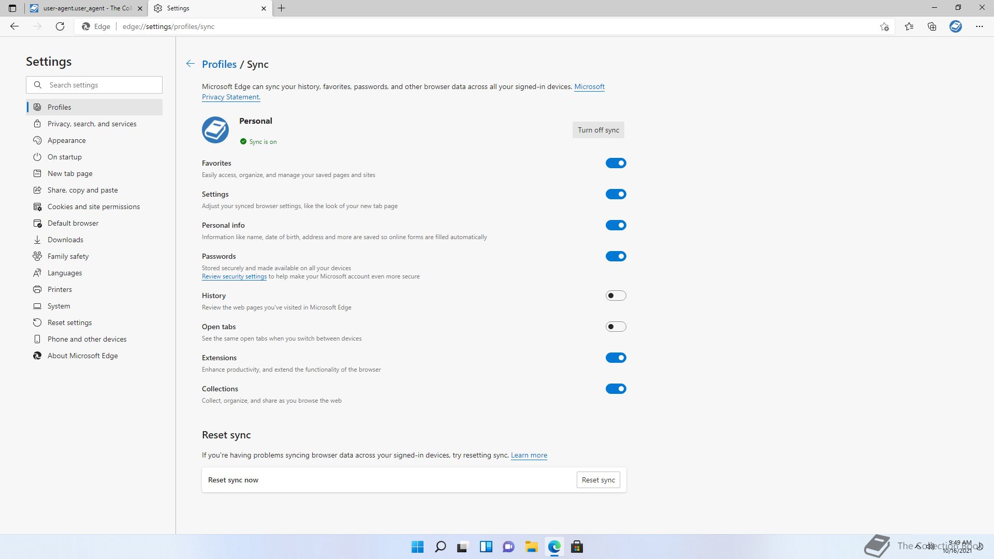Click Profiles breadcrumb link
Image resolution: width=994 pixels, height=559 pixels.
pos(219,64)
